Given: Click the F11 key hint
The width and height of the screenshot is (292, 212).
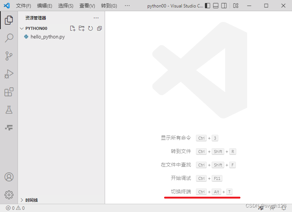Looking at the screenshot, I should tap(217, 178).
